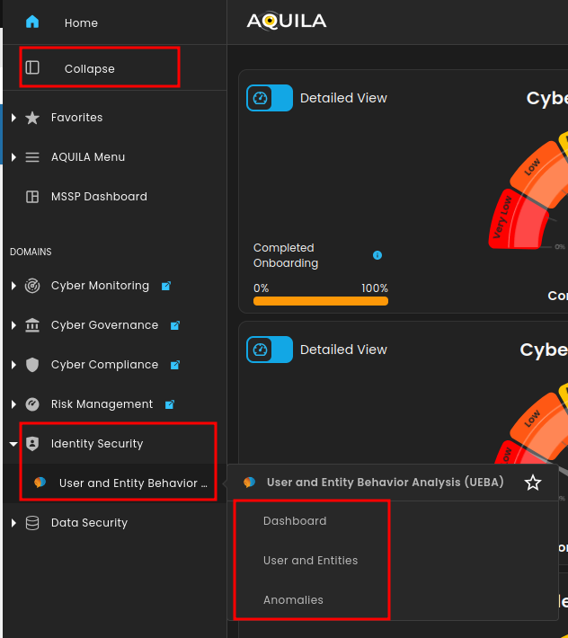
Task: Click the onboarding progress bar
Action: (x=321, y=301)
